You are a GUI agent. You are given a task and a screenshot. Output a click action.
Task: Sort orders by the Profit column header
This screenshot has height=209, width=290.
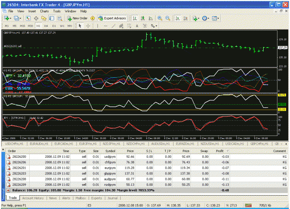(220, 151)
